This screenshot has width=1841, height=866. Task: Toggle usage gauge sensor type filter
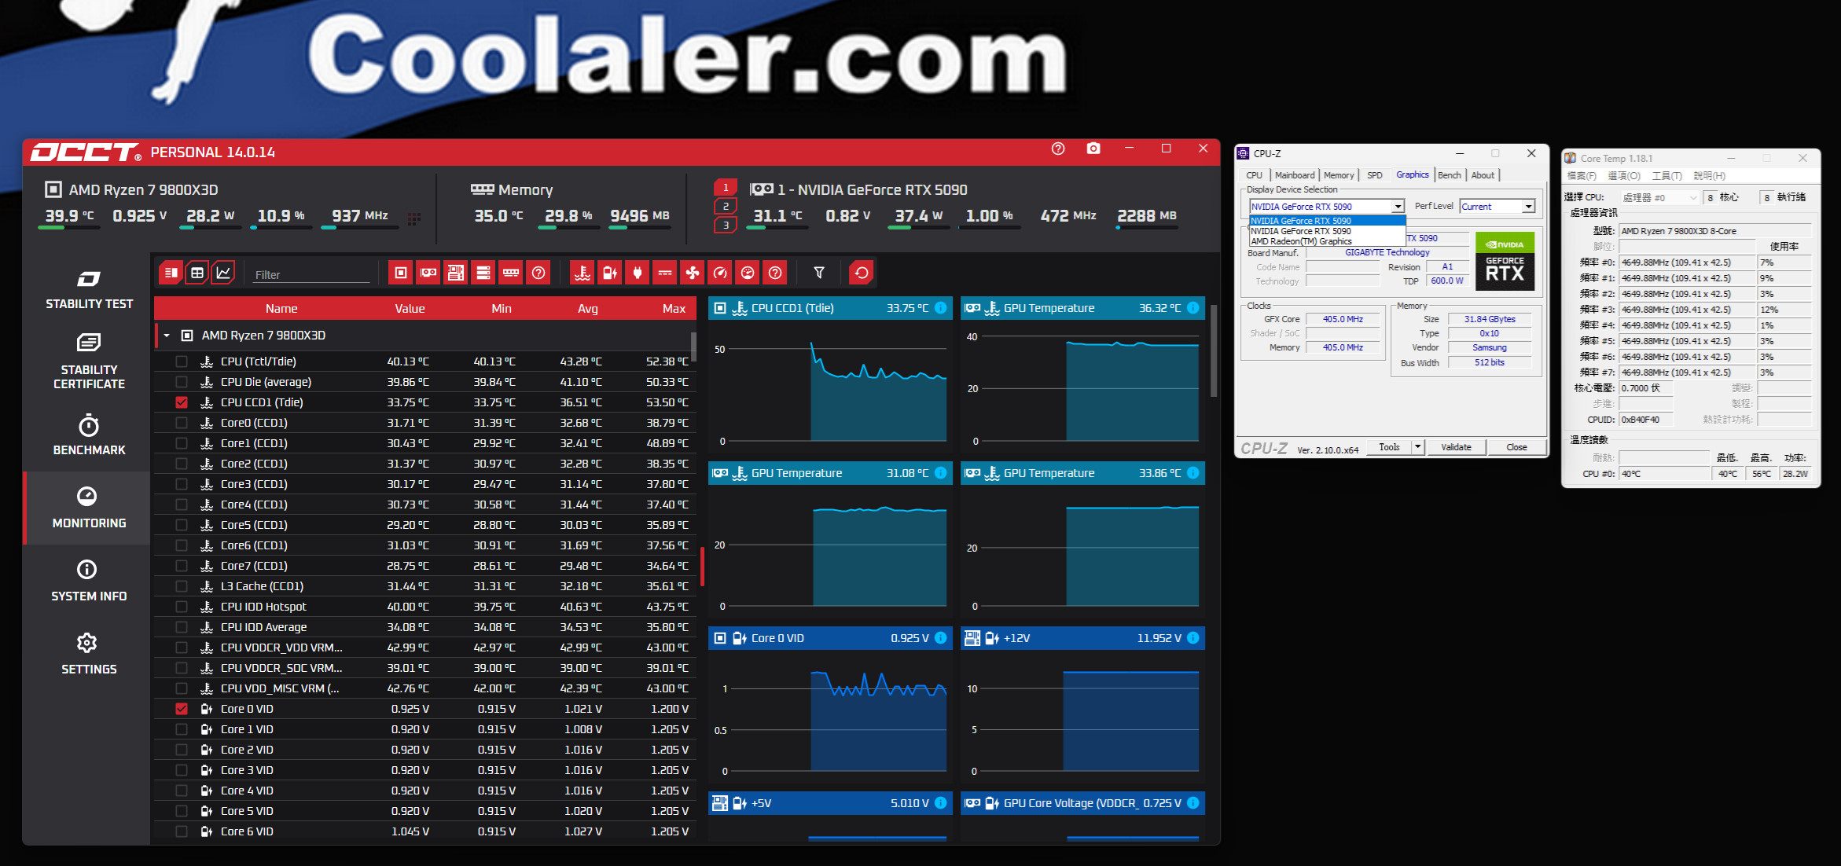tap(748, 273)
